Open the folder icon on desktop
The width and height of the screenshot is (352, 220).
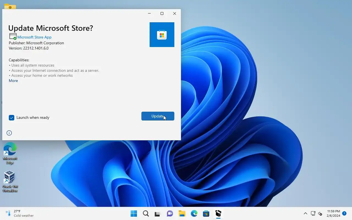(x=10, y=6)
